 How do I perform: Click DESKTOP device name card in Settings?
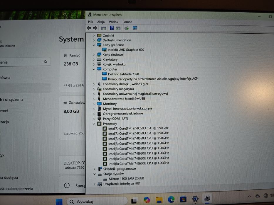click(x=72, y=165)
